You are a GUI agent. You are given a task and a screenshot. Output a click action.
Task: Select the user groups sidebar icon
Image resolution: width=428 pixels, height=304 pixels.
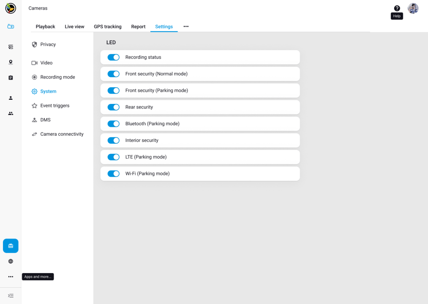point(10,113)
